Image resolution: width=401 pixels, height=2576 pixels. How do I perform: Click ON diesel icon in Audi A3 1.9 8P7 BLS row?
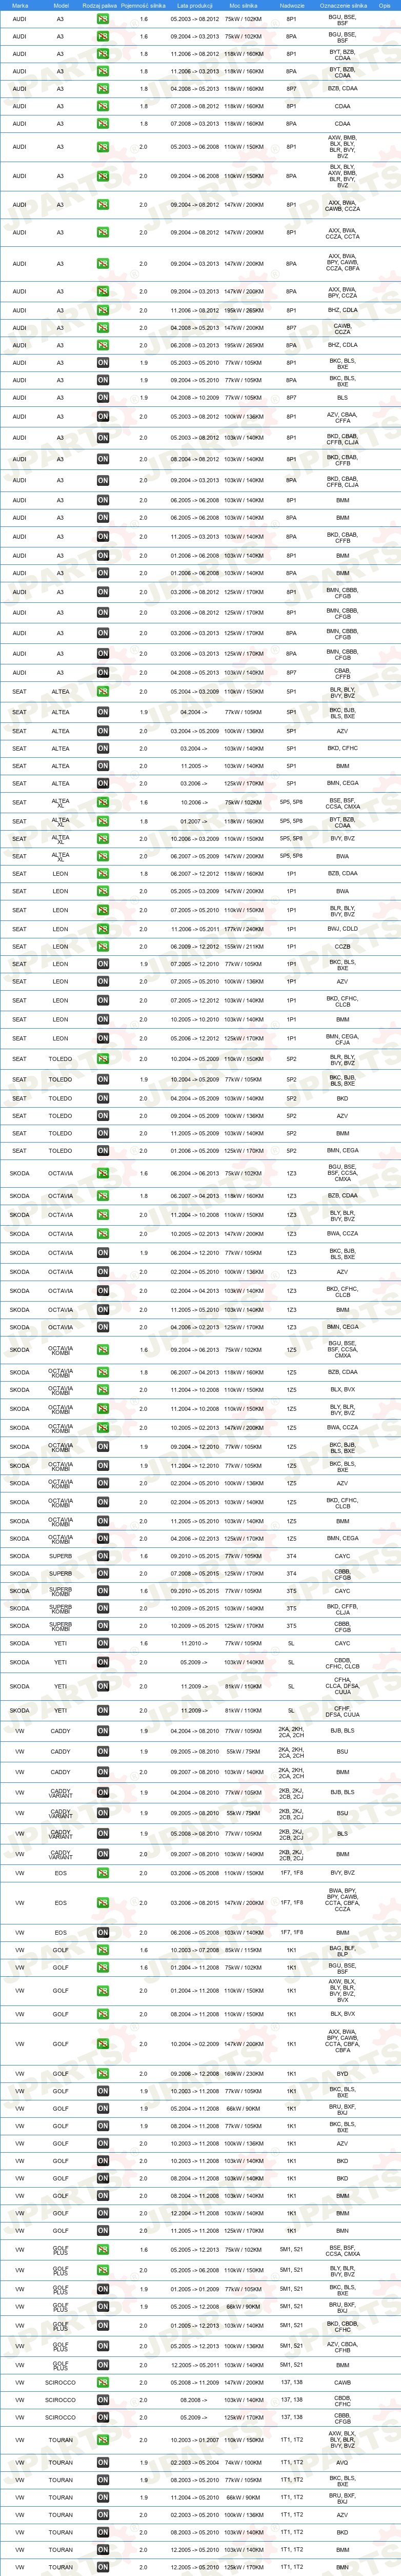click(102, 397)
